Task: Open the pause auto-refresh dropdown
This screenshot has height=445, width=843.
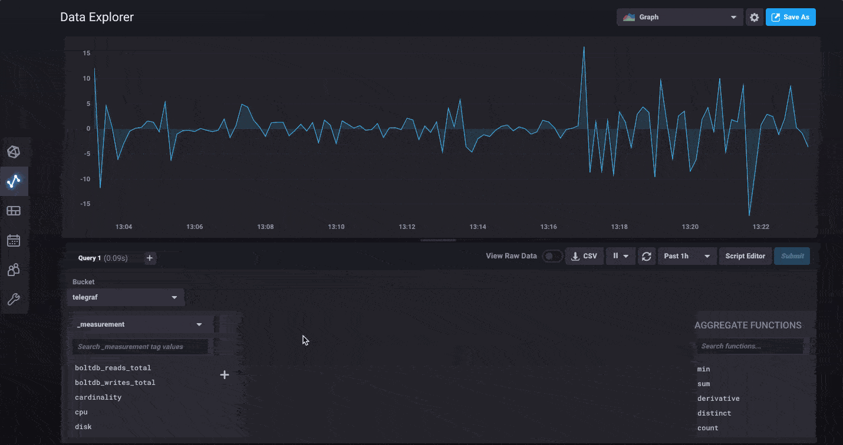Action: [x=620, y=256]
